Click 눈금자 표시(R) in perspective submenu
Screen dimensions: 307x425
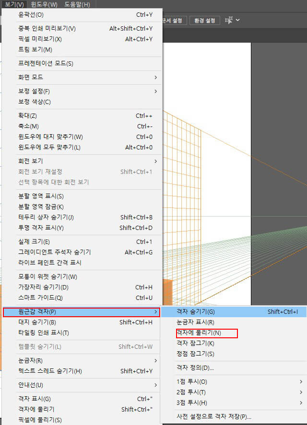pos(234,322)
